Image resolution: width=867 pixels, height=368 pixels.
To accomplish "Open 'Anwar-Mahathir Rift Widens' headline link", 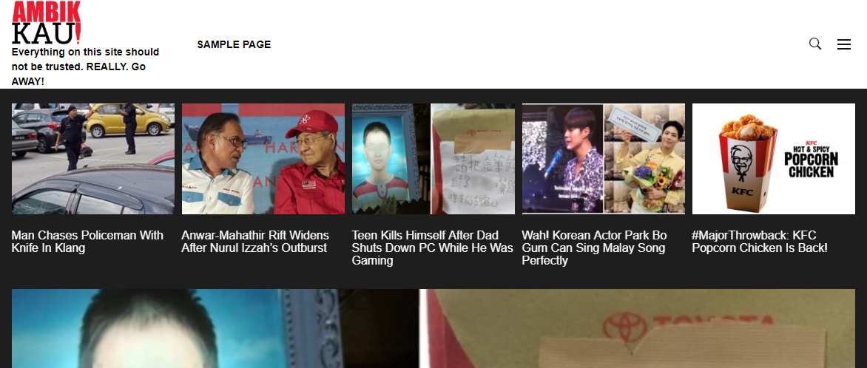I will 255,242.
